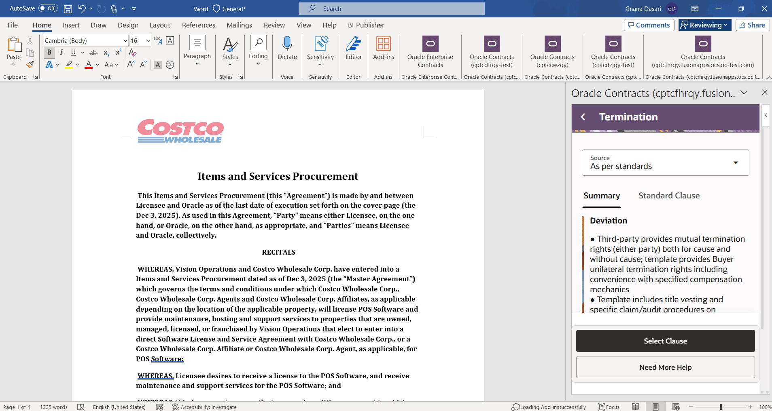This screenshot has height=411, width=772.
Task: Click the English (United States) language indicator
Action: click(119, 407)
